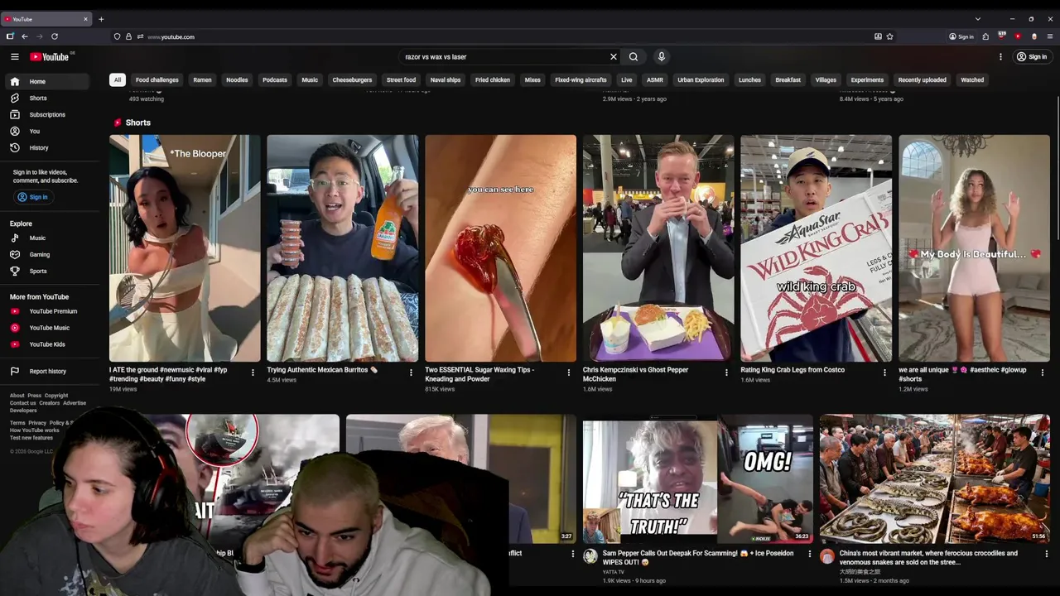Reload the page in the browser

[x=55, y=36]
